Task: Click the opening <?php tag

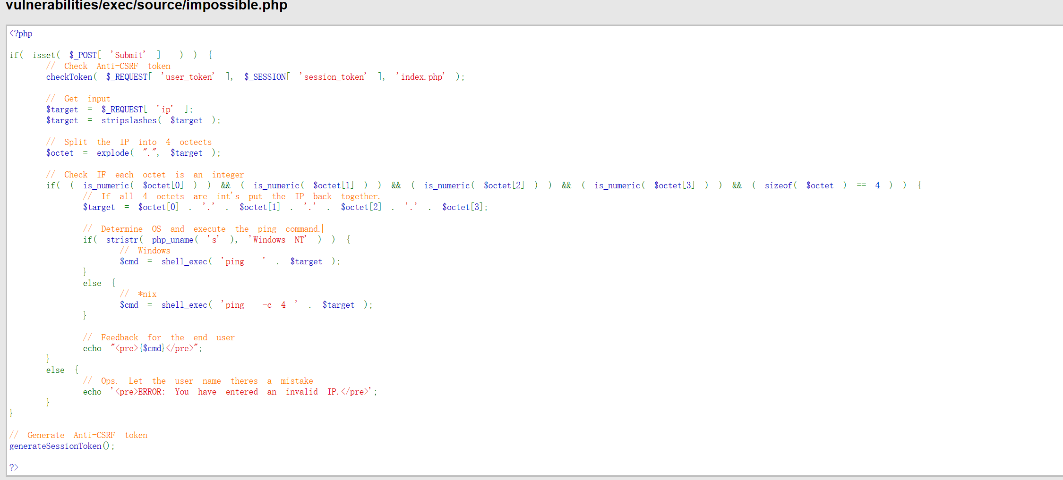Action: tap(21, 34)
